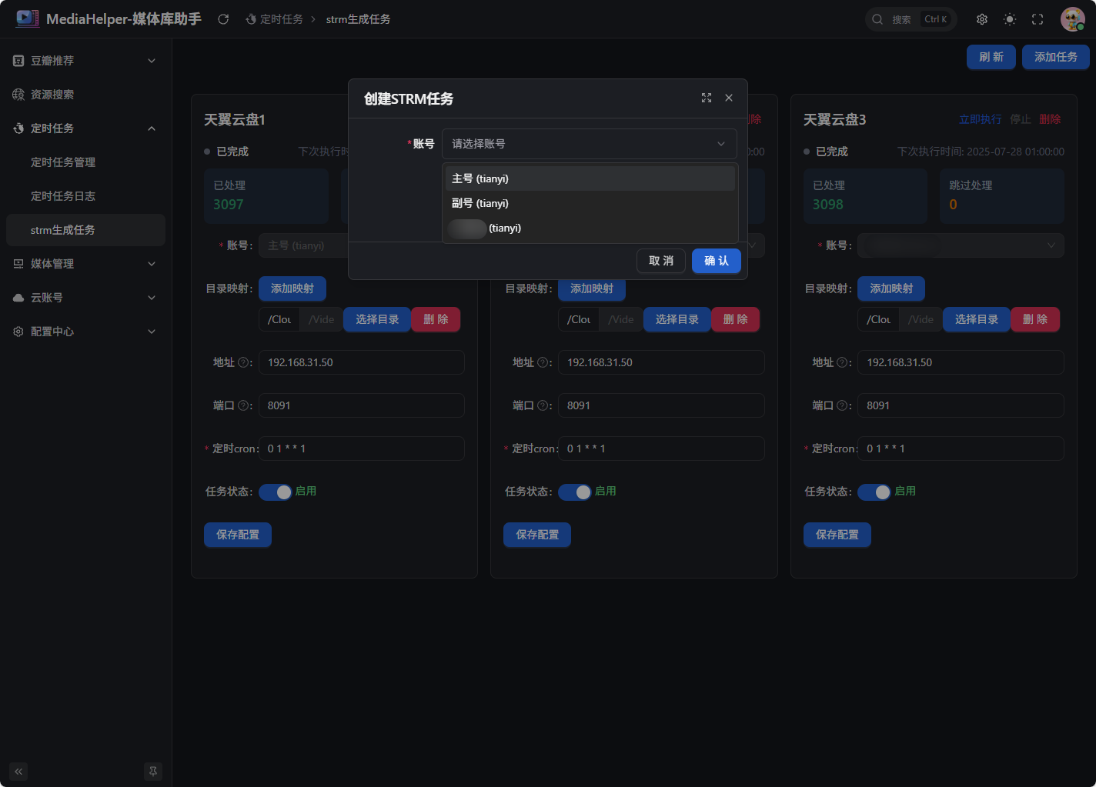Open the 账号 dropdown in 天翼云盘1 card

pyautogui.click(x=303, y=245)
